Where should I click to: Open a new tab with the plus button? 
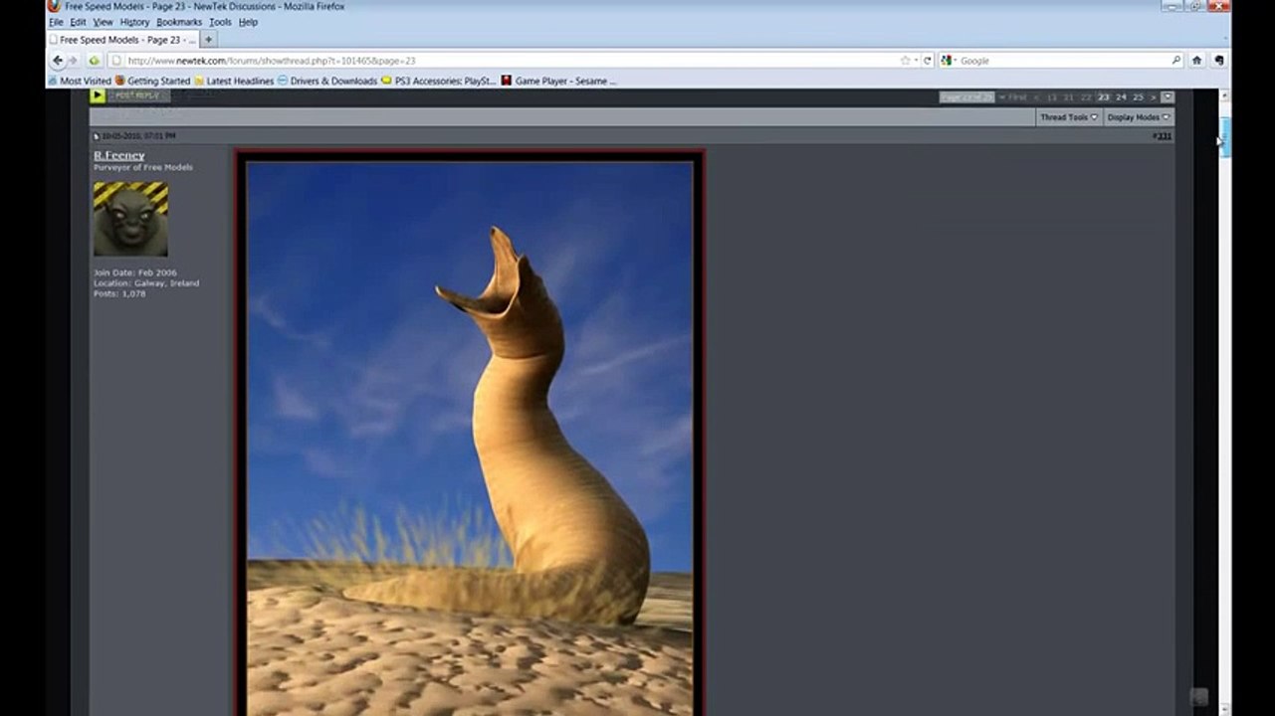tap(208, 40)
